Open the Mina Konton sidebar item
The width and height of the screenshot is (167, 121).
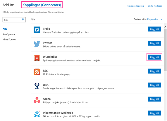click(x=9, y=40)
